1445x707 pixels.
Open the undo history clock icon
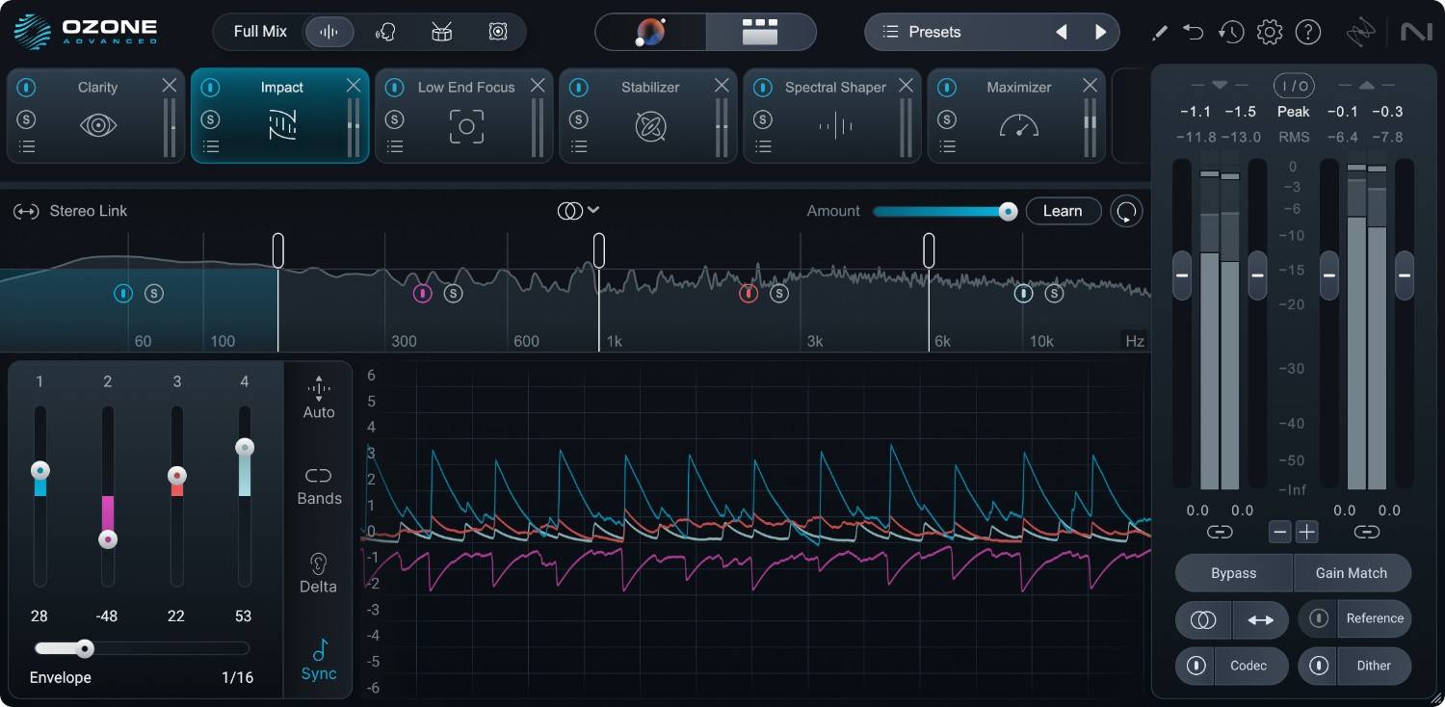[1230, 32]
